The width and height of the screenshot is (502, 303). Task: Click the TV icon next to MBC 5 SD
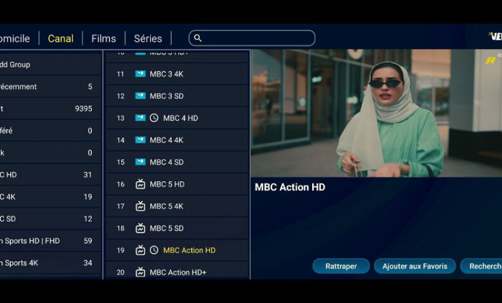[x=140, y=228]
